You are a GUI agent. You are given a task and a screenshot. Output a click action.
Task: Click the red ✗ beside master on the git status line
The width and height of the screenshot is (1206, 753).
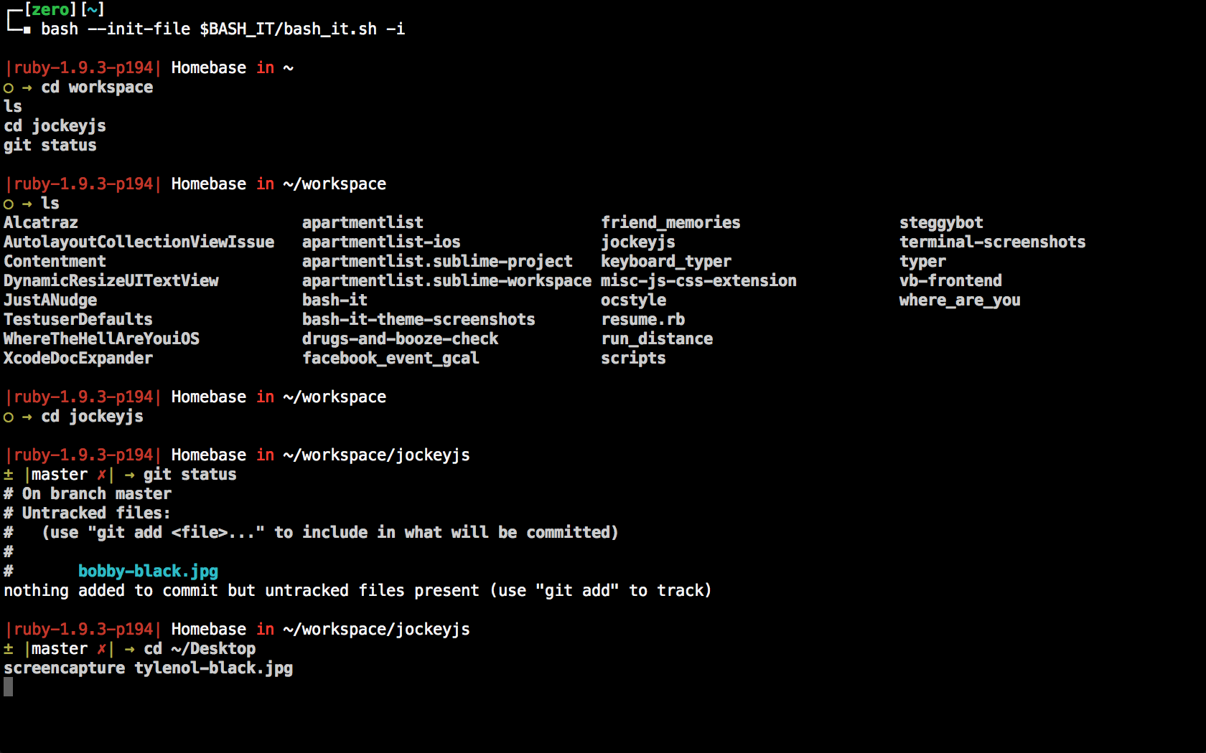point(102,475)
